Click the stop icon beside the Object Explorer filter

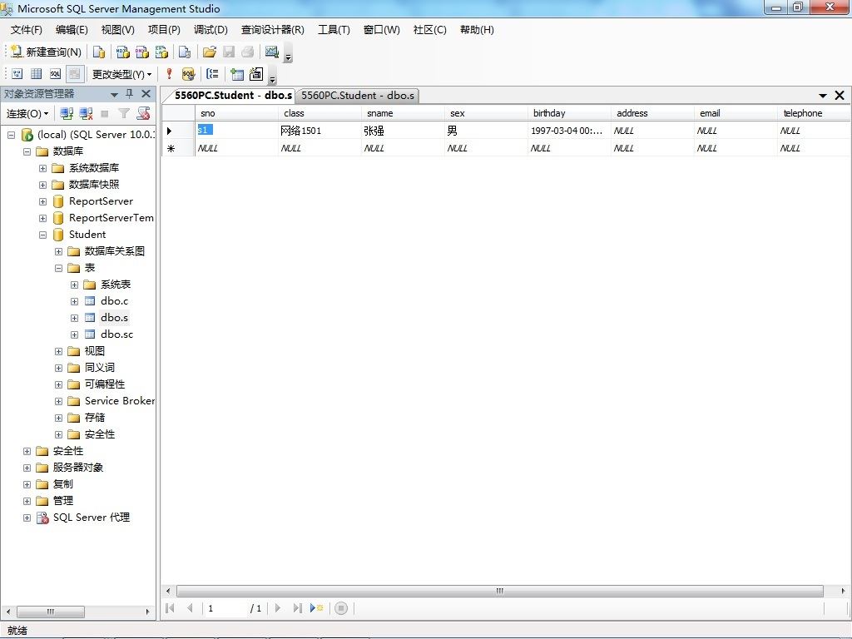point(105,113)
